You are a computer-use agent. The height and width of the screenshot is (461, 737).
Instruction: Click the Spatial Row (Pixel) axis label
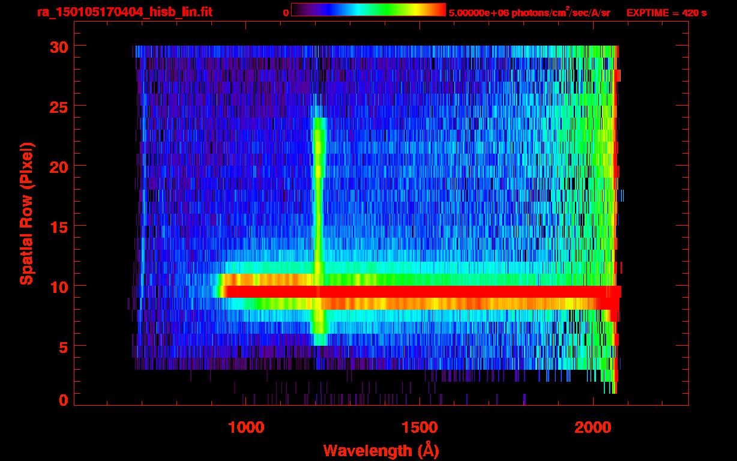[26, 214]
